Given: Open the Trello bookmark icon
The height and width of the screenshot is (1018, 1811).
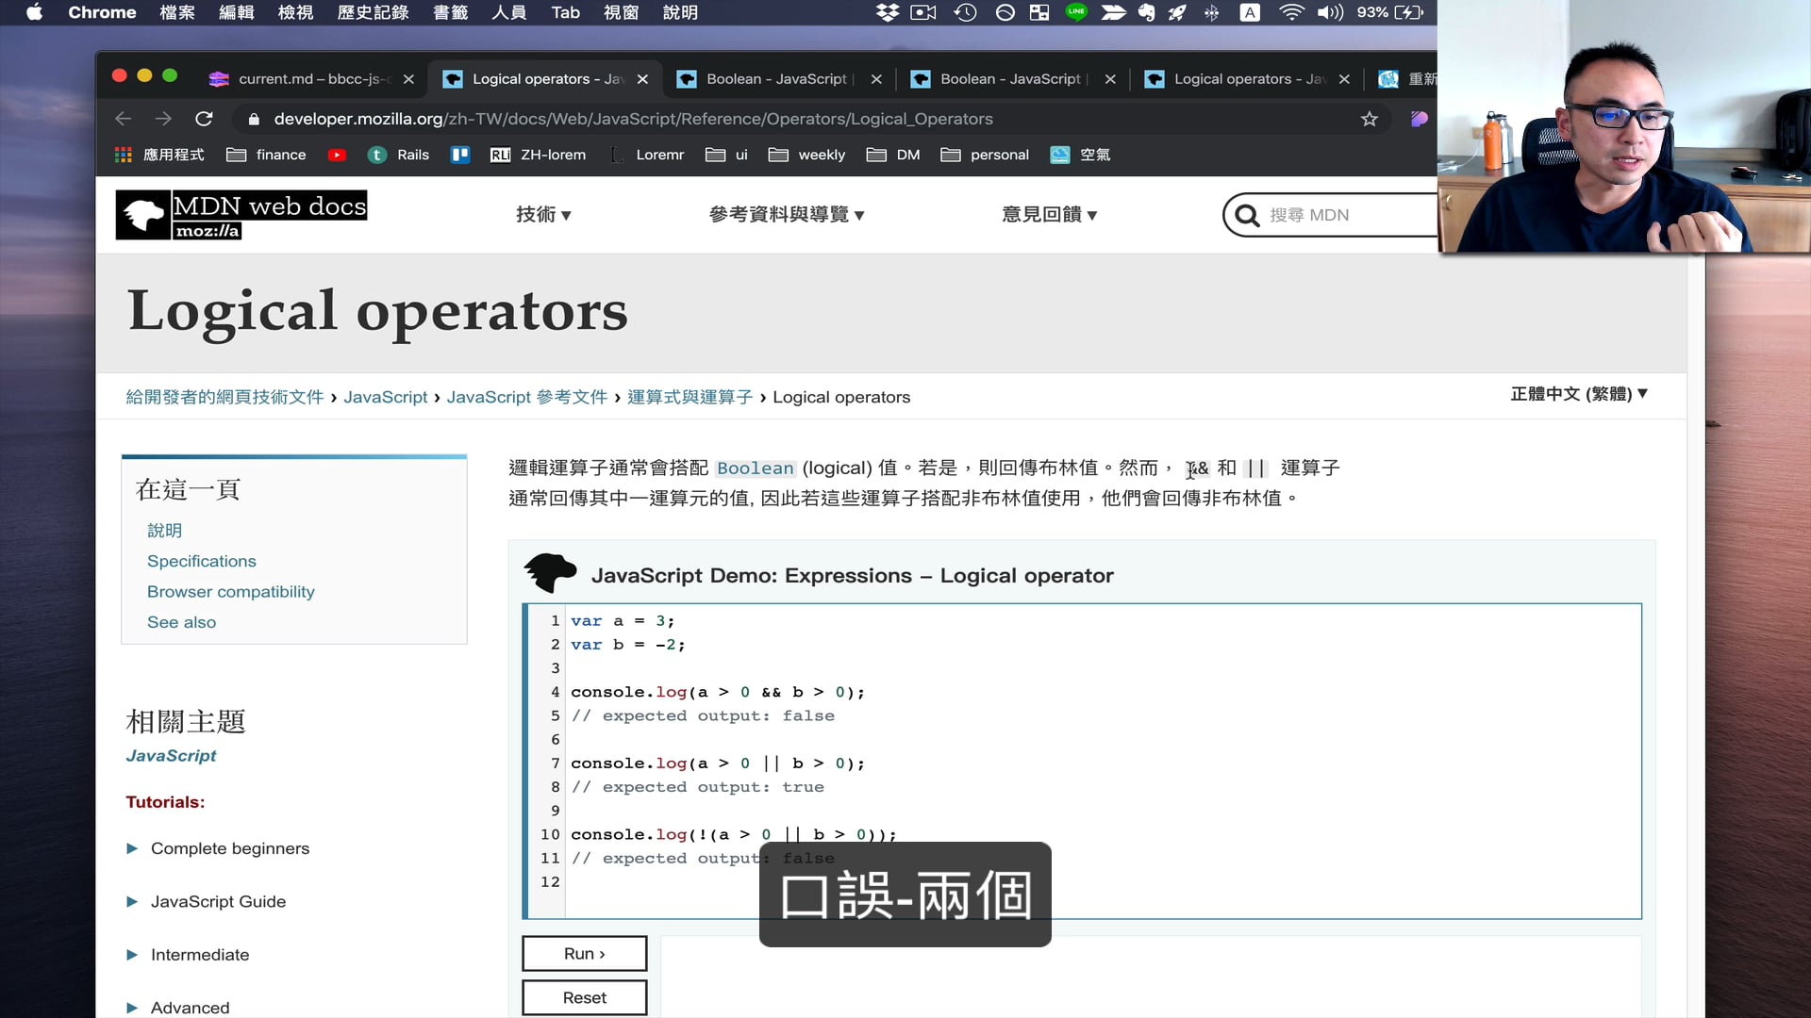Looking at the screenshot, I should point(460,155).
